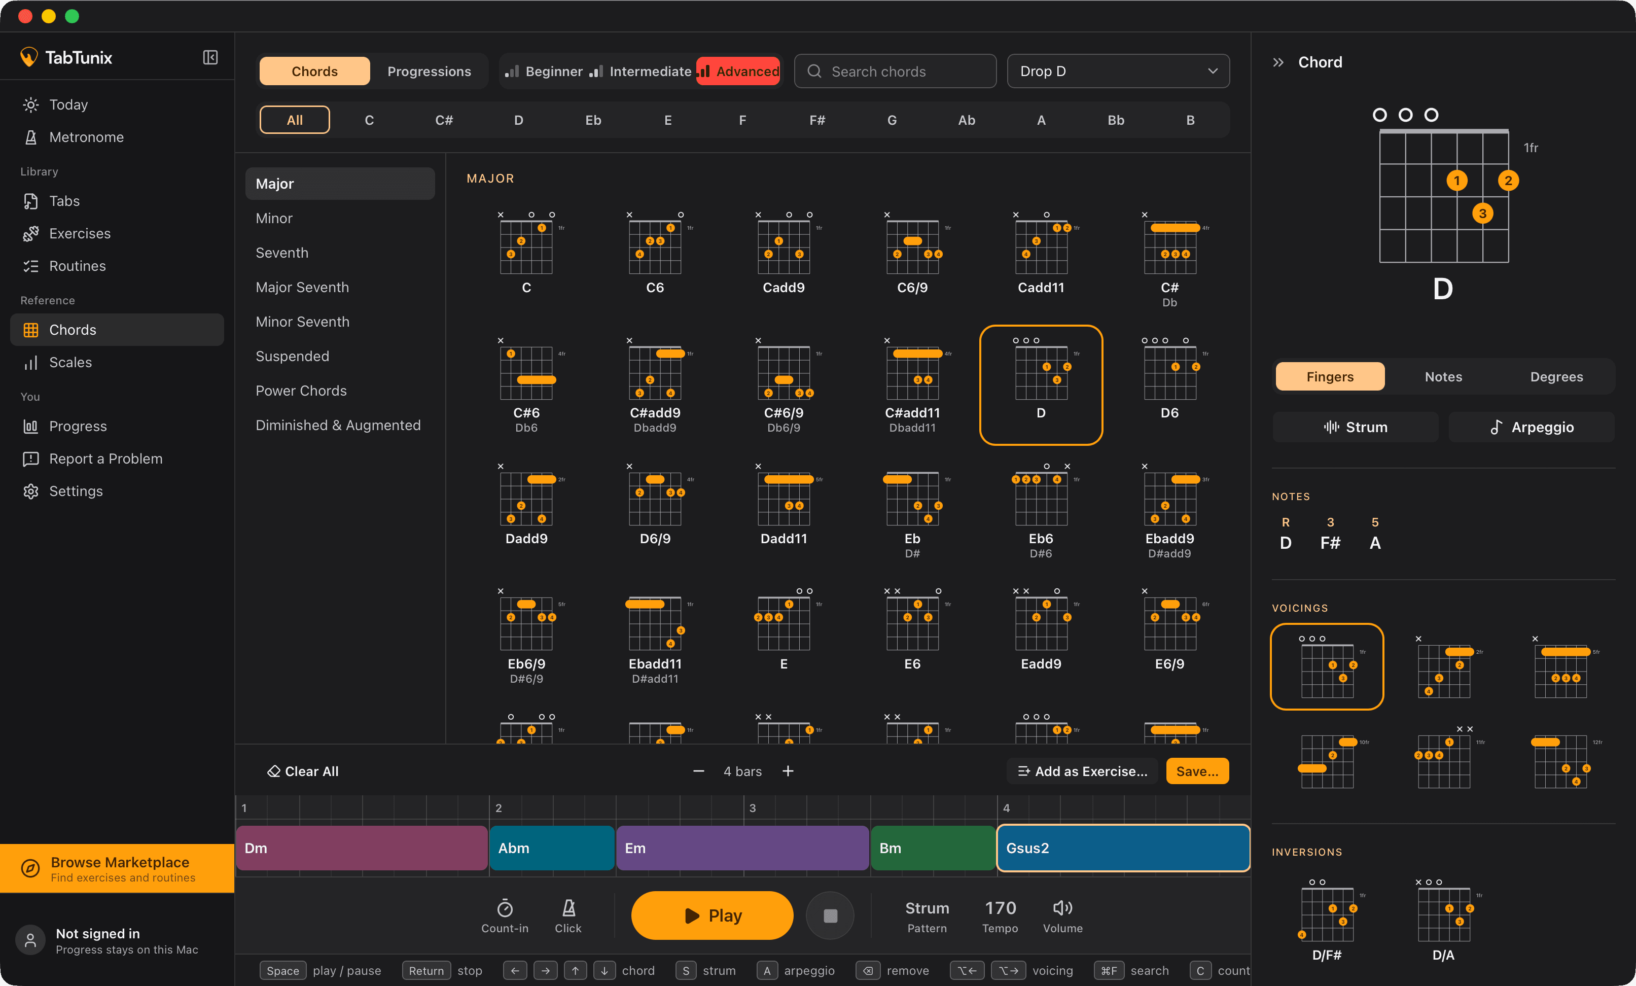
Task: Open the Volume control
Action: pyautogui.click(x=1062, y=915)
